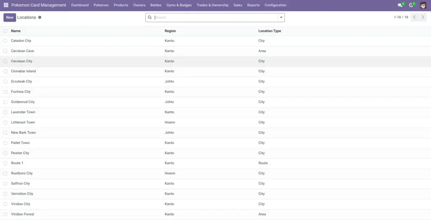
Task: Go to next page arrow
Action: (x=423, y=17)
